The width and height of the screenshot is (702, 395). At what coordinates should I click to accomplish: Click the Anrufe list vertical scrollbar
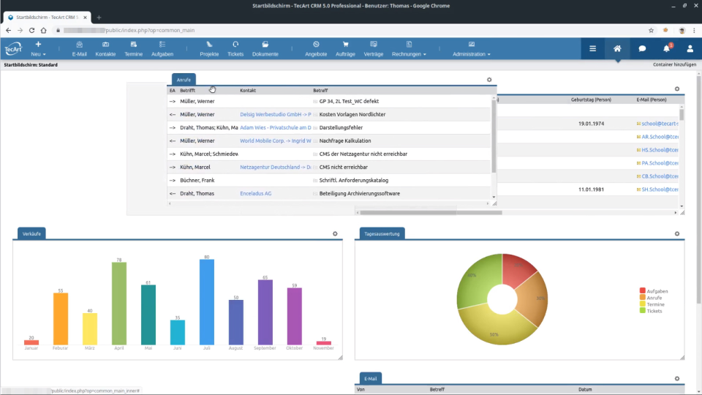(494, 137)
